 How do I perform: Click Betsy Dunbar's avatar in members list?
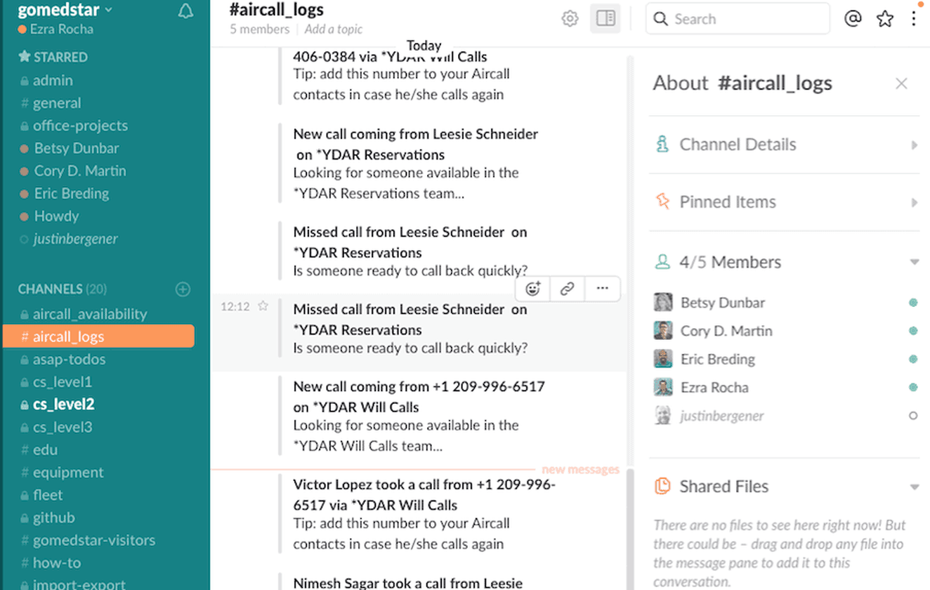point(662,303)
